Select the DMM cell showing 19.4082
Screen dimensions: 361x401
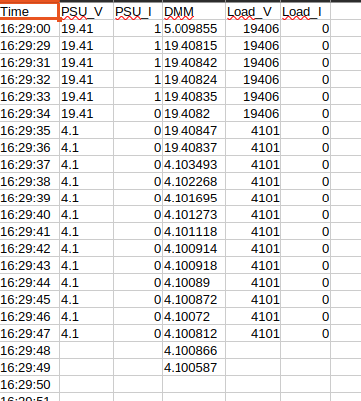point(194,114)
